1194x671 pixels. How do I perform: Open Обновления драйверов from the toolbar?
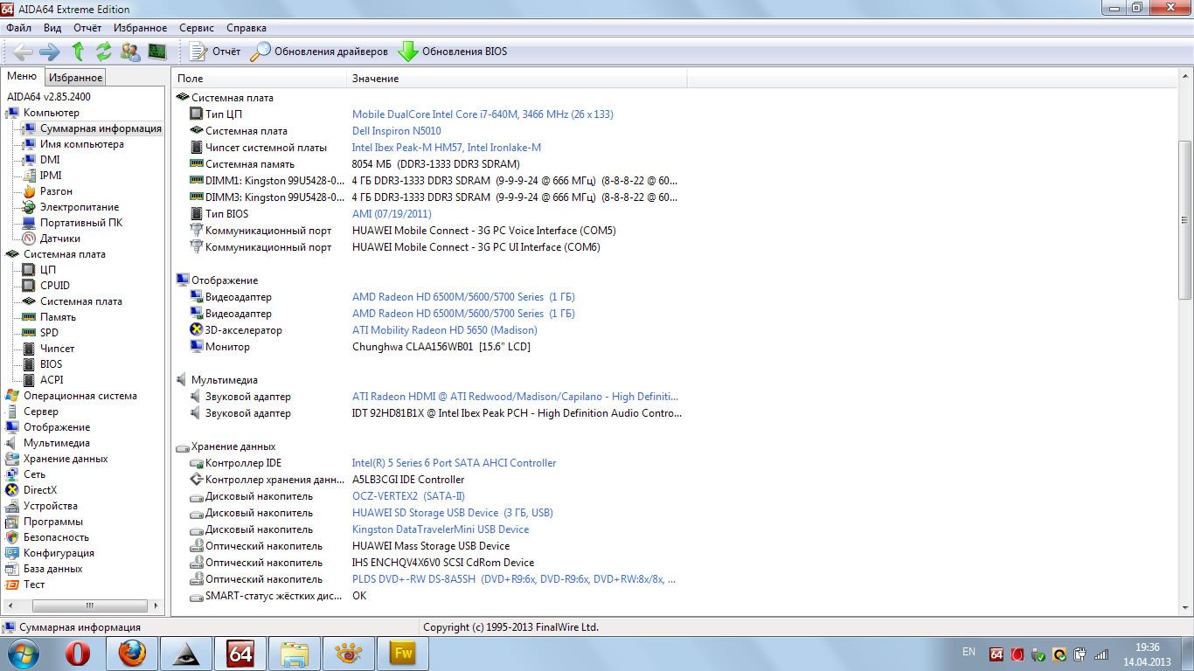coord(320,52)
